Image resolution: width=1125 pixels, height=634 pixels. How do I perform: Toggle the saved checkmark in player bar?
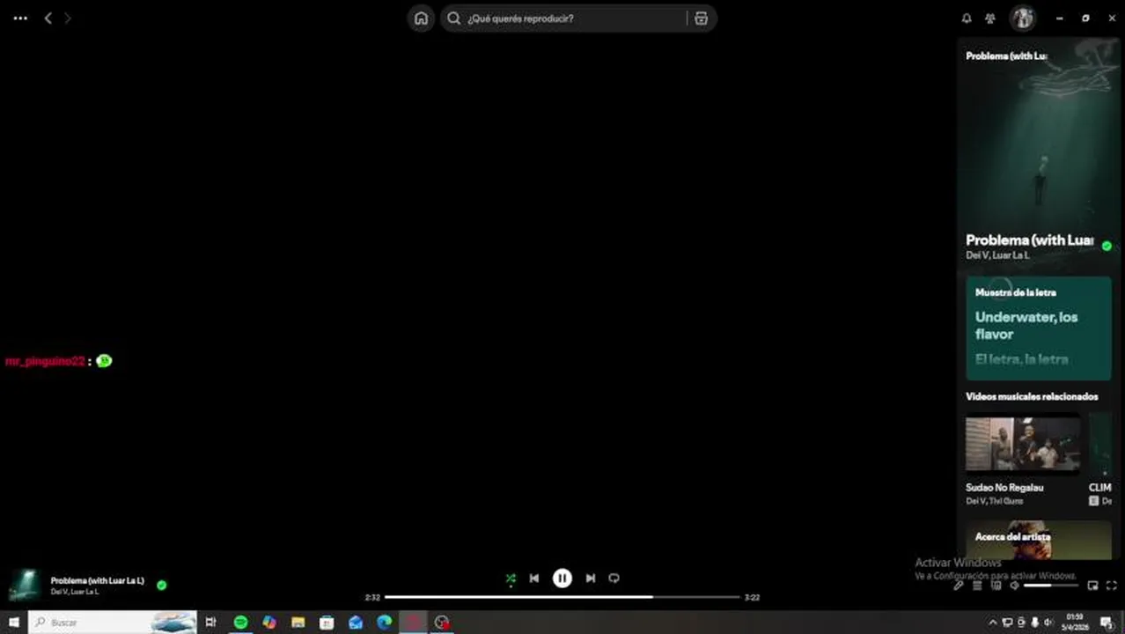[x=161, y=585]
